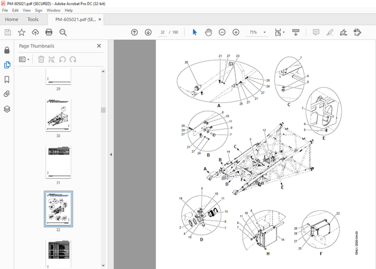
Task: Collapse the navigation pane arrow
Action: coord(111,154)
